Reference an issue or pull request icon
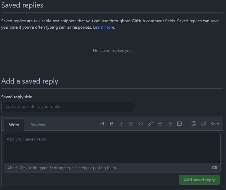 [x=204, y=124]
